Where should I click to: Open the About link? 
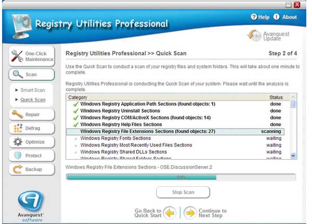click(x=289, y=17)
